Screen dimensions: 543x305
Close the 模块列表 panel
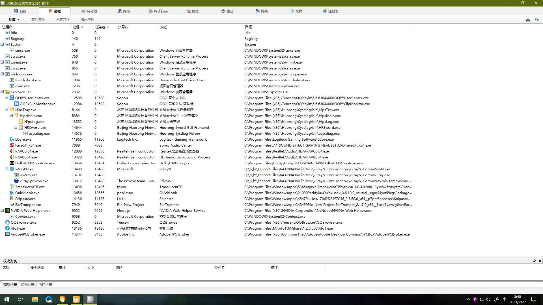tap(540, 261)
